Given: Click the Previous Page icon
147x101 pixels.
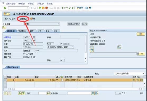Looking at the screenshot, I should [67, 8].
